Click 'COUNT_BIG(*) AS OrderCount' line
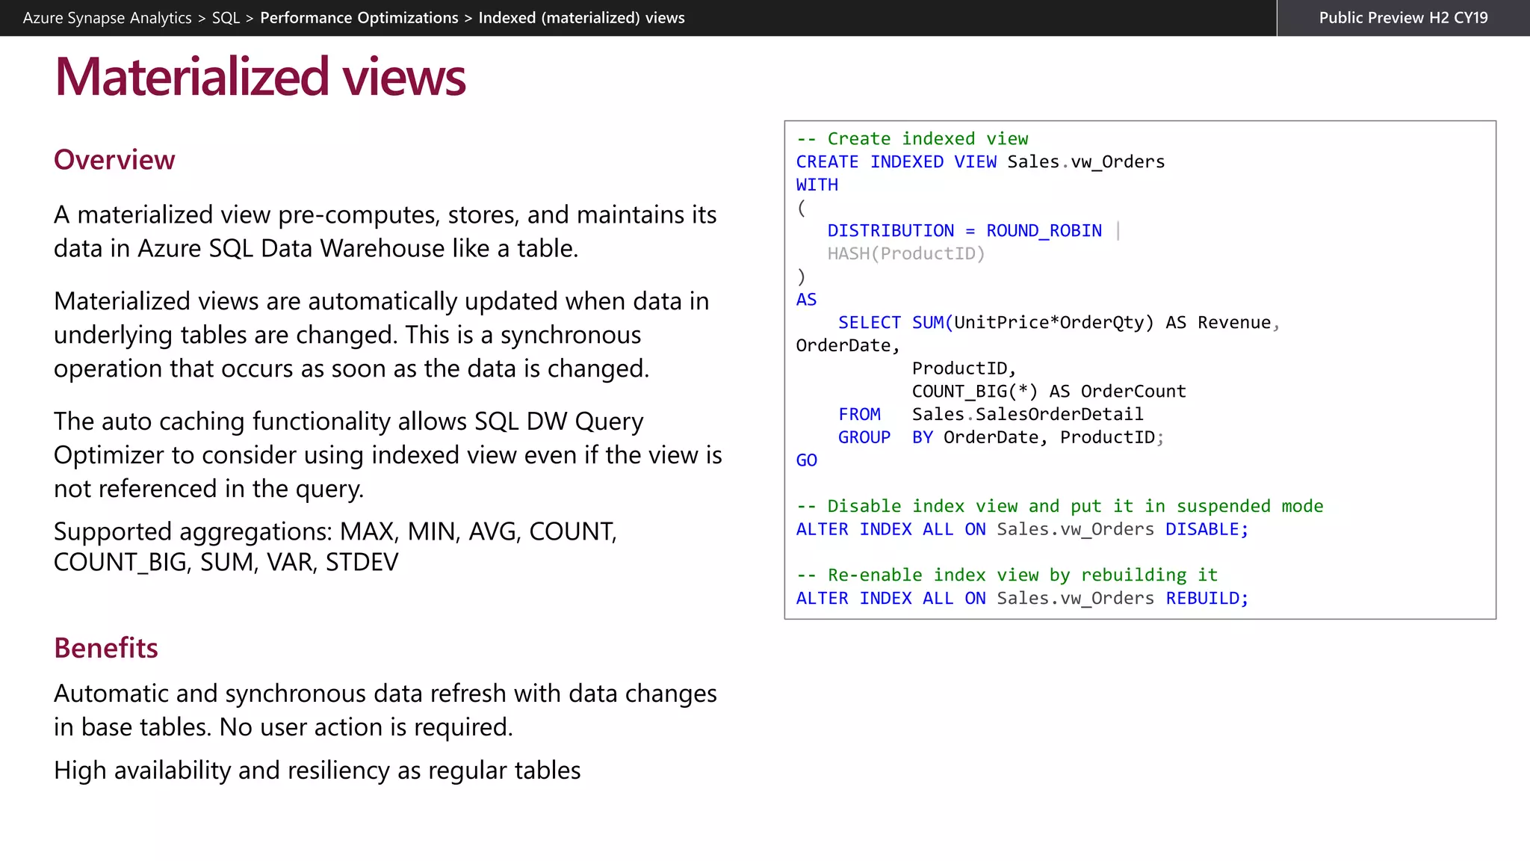1530x861 pixels. [1049, 392]
